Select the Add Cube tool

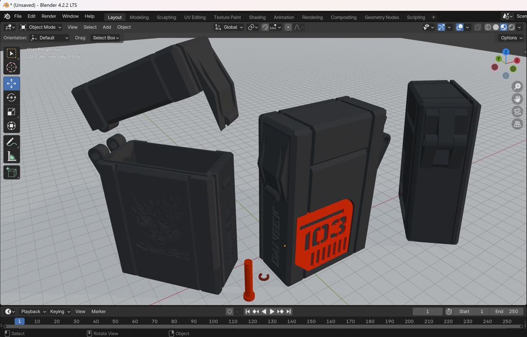pos(12,172)
